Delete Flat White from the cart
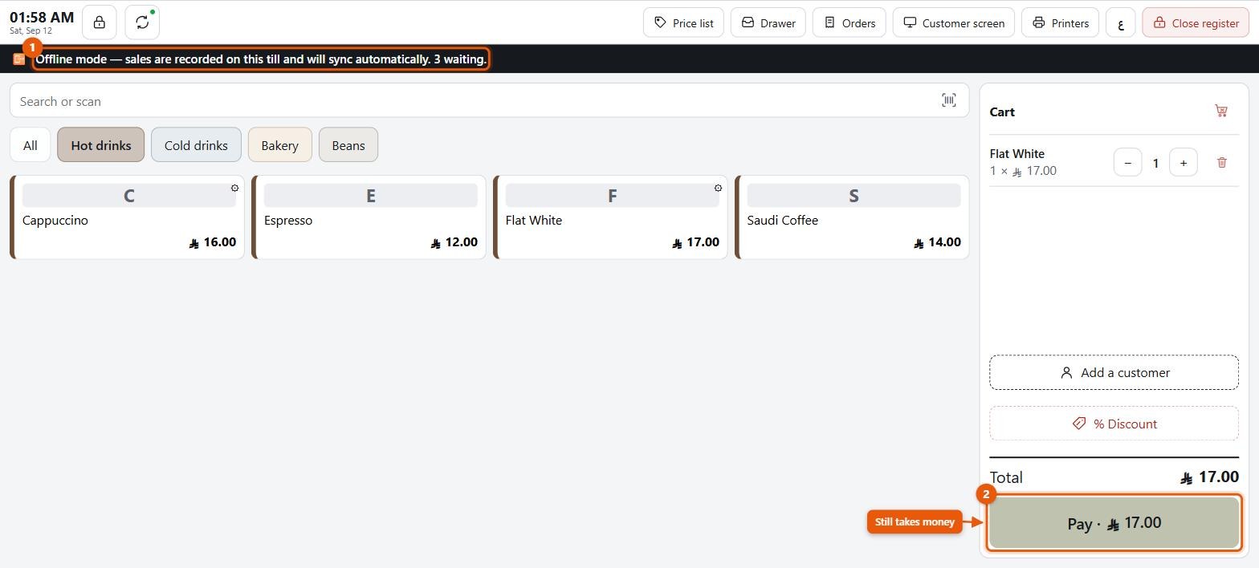Screen dimensions: 1259x568 click(x=1222, y=162)
